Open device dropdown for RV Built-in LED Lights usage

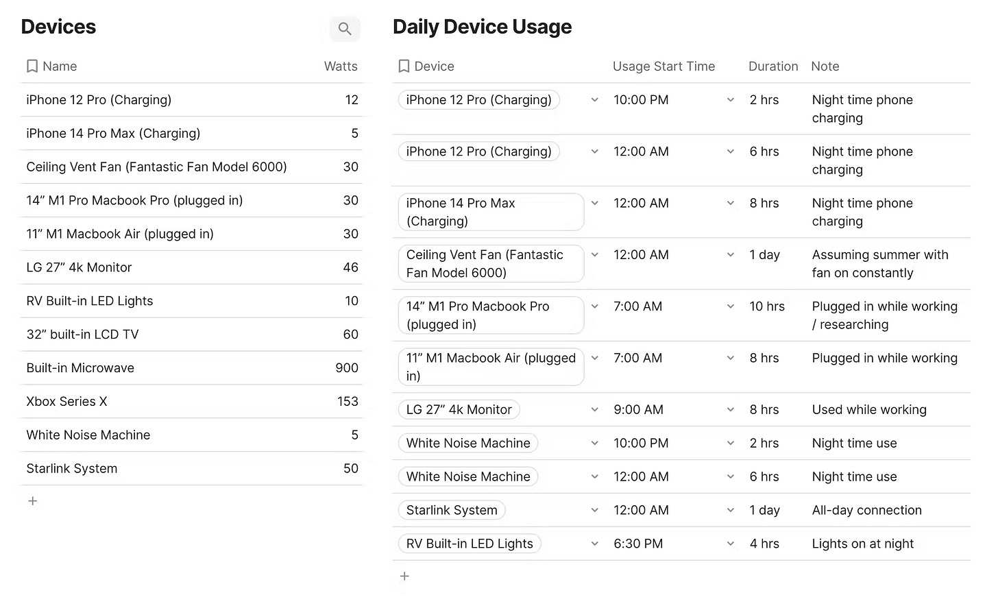pos(595,544)
